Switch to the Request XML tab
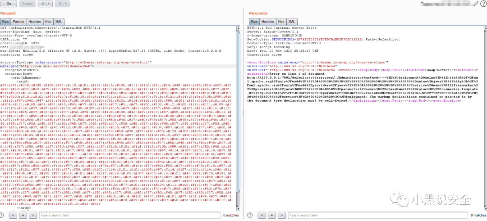 pyautogui.click(x=58, y=22)
